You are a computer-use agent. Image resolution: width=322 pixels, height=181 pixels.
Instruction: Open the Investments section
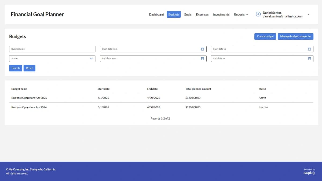(221, 14)
